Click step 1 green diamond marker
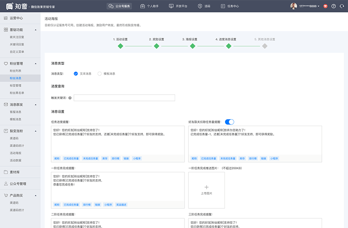 (x=120, y=46)
